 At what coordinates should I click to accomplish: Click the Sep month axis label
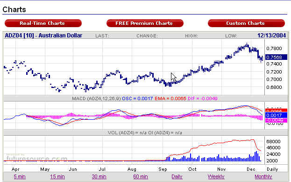click(163, 169)
